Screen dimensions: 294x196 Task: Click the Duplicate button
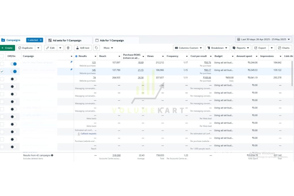click(26, 48)
